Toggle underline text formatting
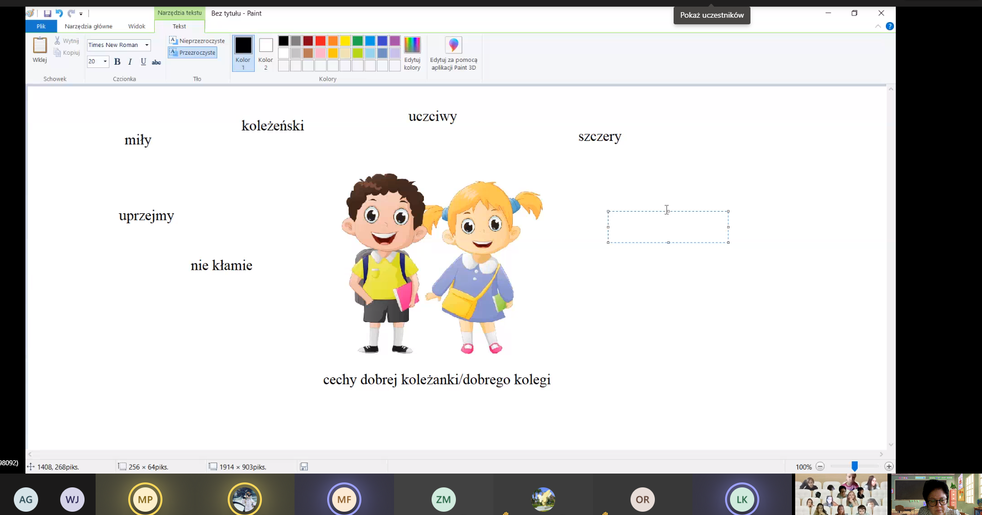This screenshot has width=982, height=515. (143, 62)
